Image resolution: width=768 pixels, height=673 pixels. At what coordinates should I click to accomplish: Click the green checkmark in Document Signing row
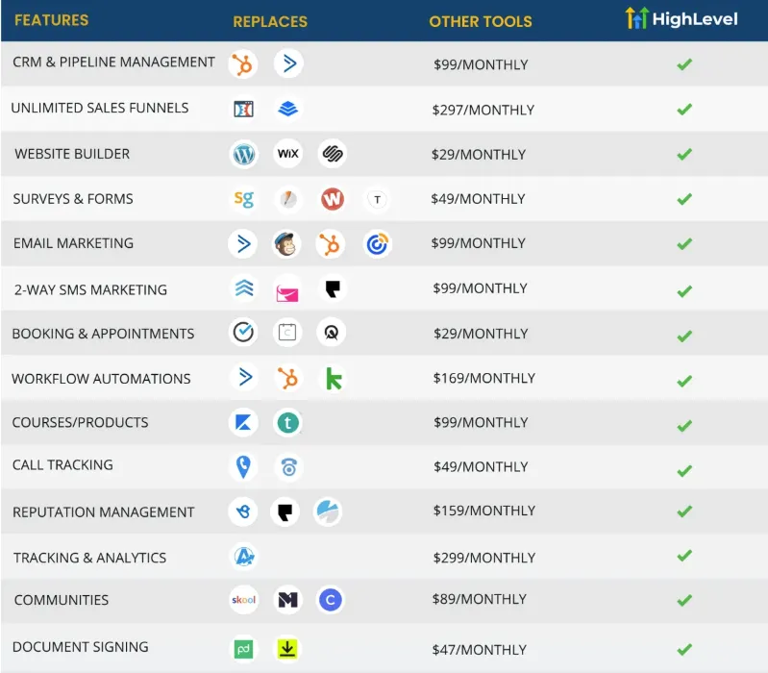[x=684, y=650]
